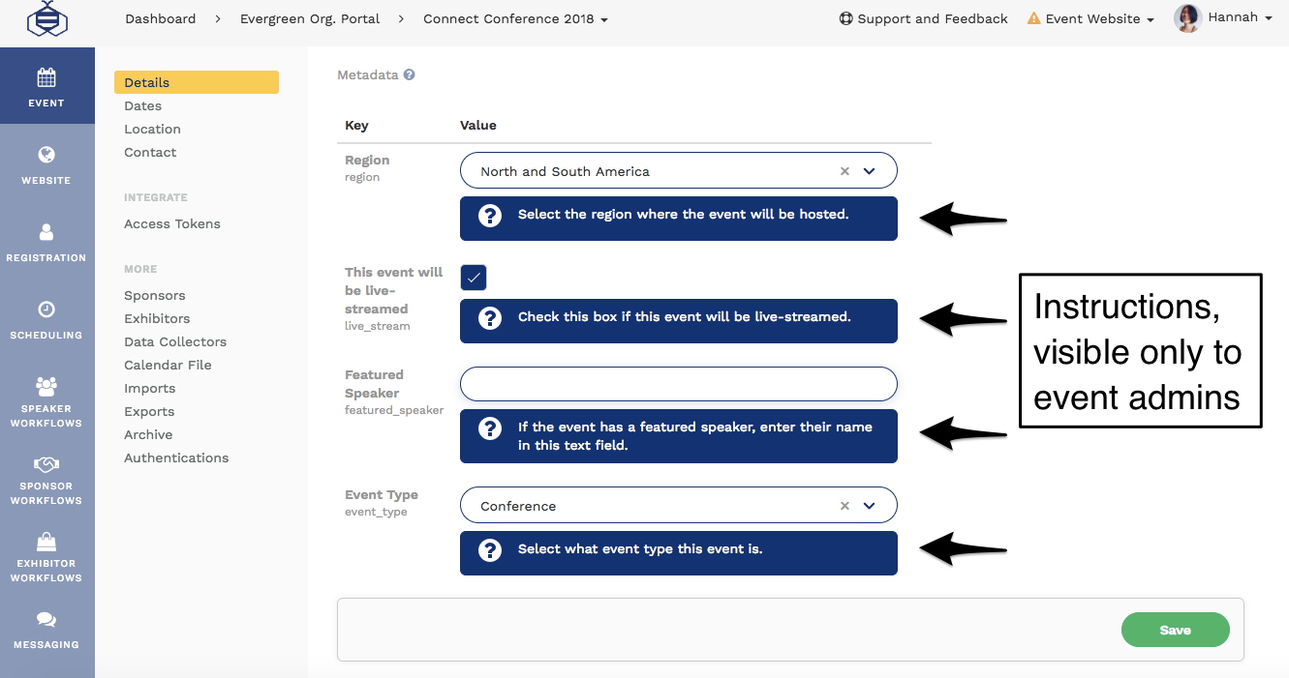
Task: Click question icon in live-streamed instruction box
Action: 490,317
